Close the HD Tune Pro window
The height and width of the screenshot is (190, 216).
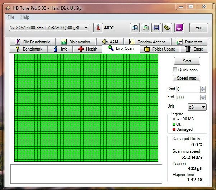pos(204,6)
